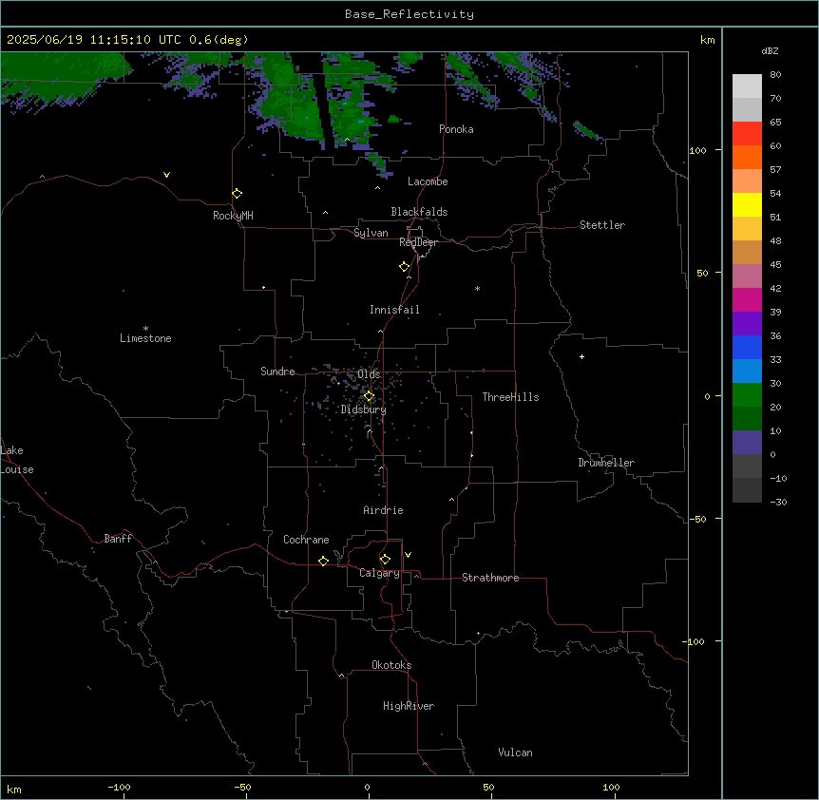
Task: Click the yellow diamond marker between Olds and Didsbury
Action: (369, 396)
